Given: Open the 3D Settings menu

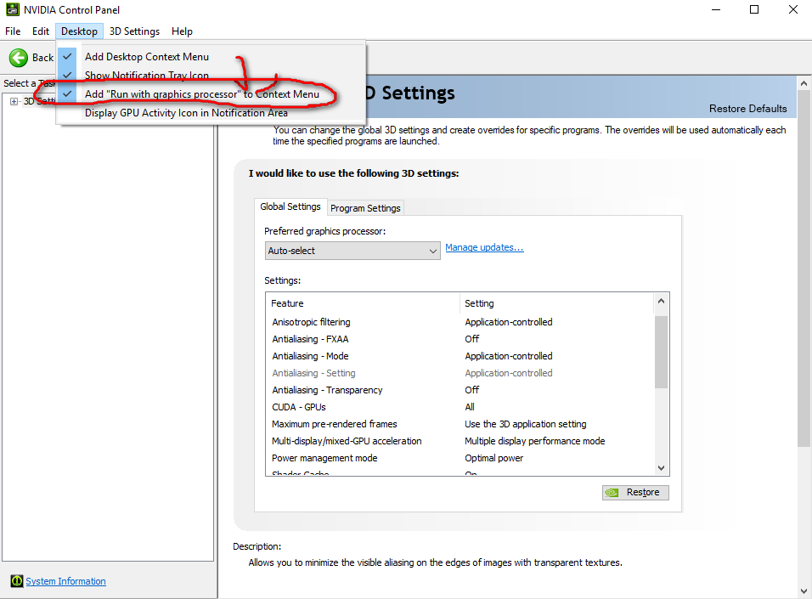Looking at the screenshot, I should [x=135, y=31].
